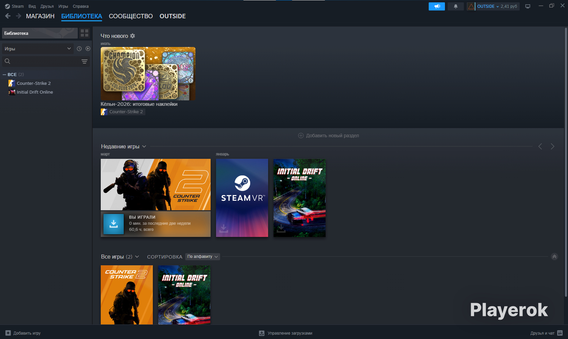The width and height of the screenshot is (568, 339).
Task: Open the notifications bell
Action: click(x=456, y=6)
